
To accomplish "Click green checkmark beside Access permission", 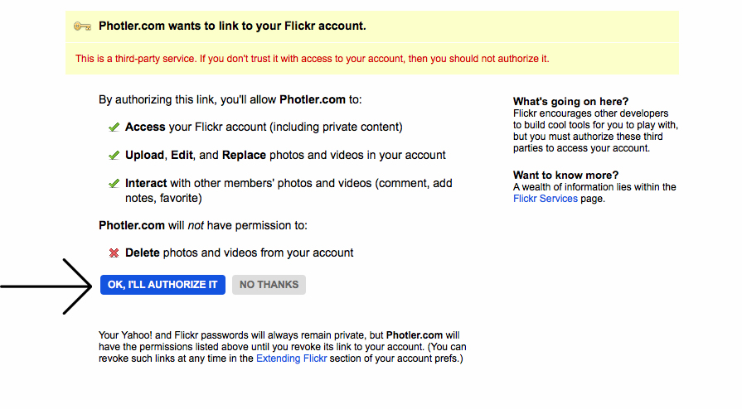I will pos(114,128).
